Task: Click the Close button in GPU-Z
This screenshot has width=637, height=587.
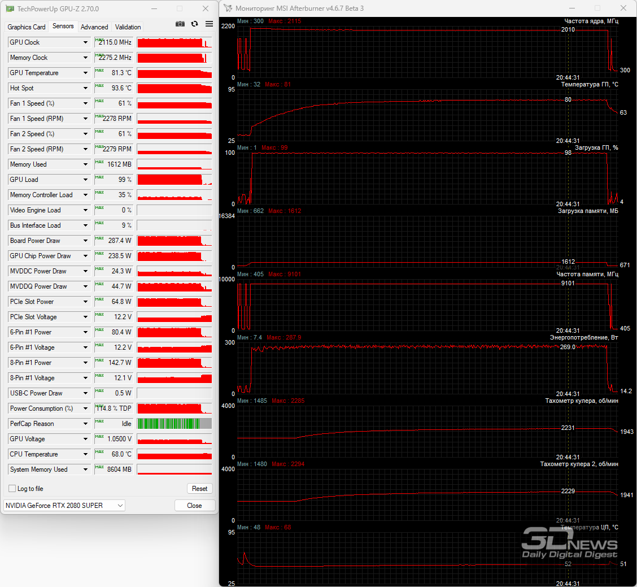Action: [x=194, y=505]
